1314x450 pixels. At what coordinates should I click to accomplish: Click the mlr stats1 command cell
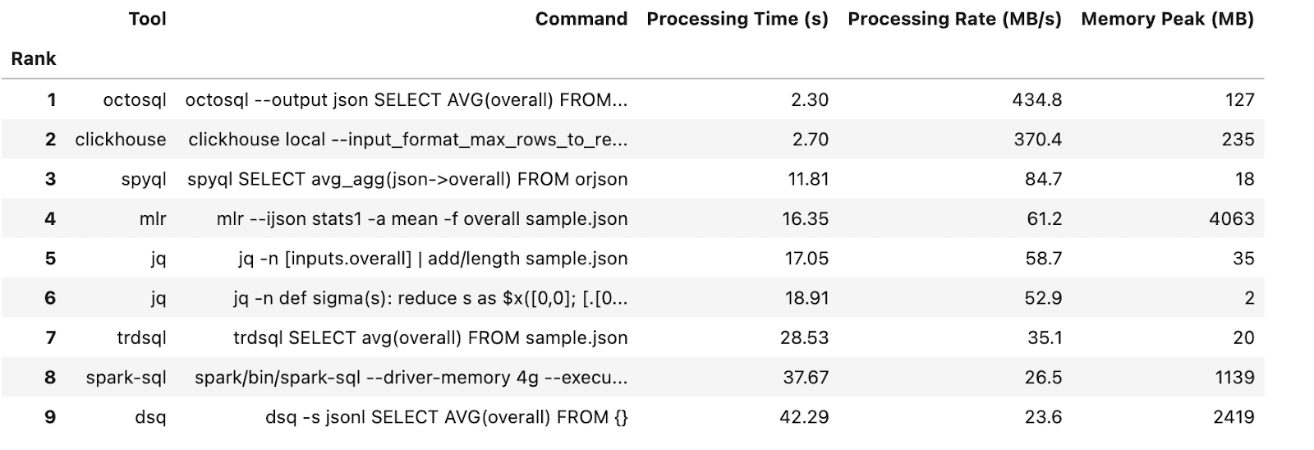pyautogui.click(x=422, y=219)
